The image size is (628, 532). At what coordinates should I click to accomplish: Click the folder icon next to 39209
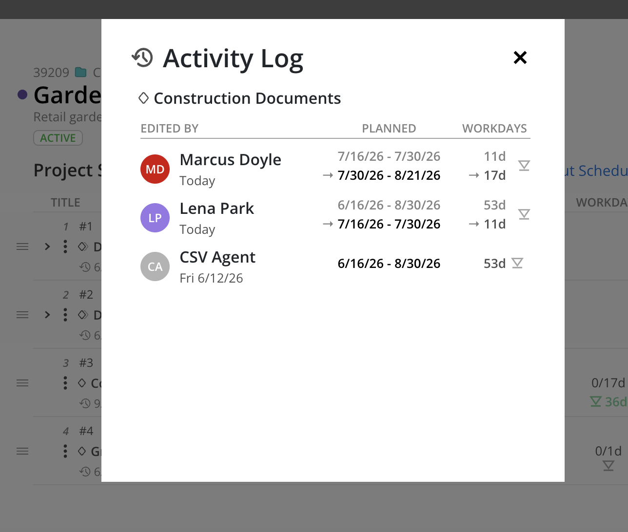click(x=81, y=72)
